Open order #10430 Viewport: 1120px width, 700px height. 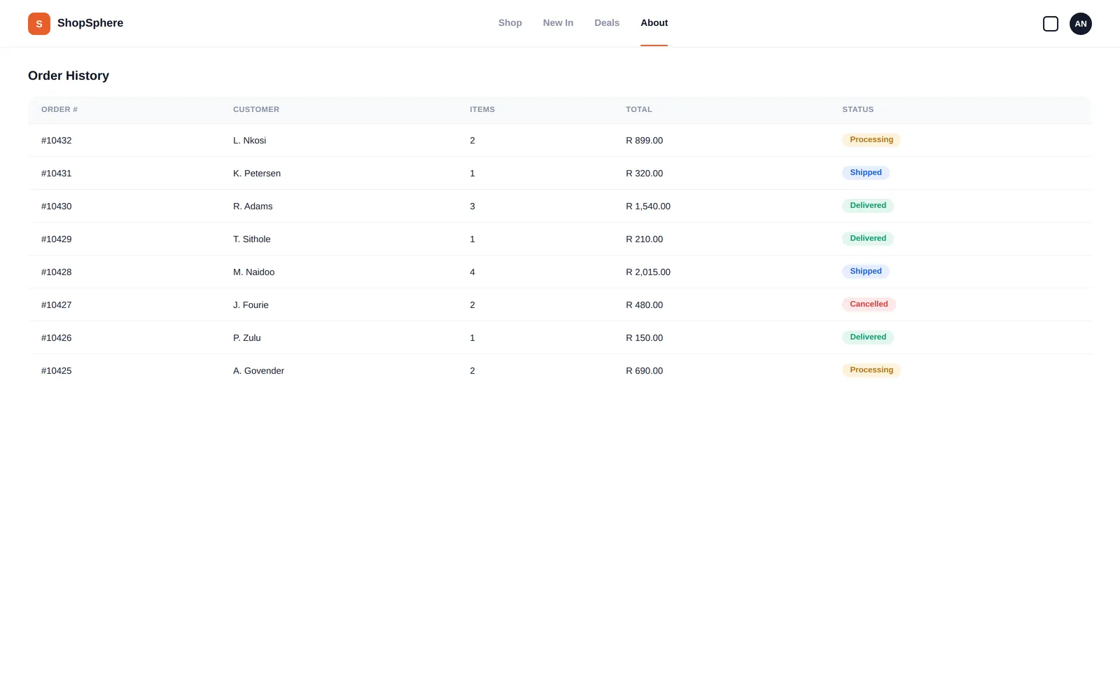coord(56,206)
